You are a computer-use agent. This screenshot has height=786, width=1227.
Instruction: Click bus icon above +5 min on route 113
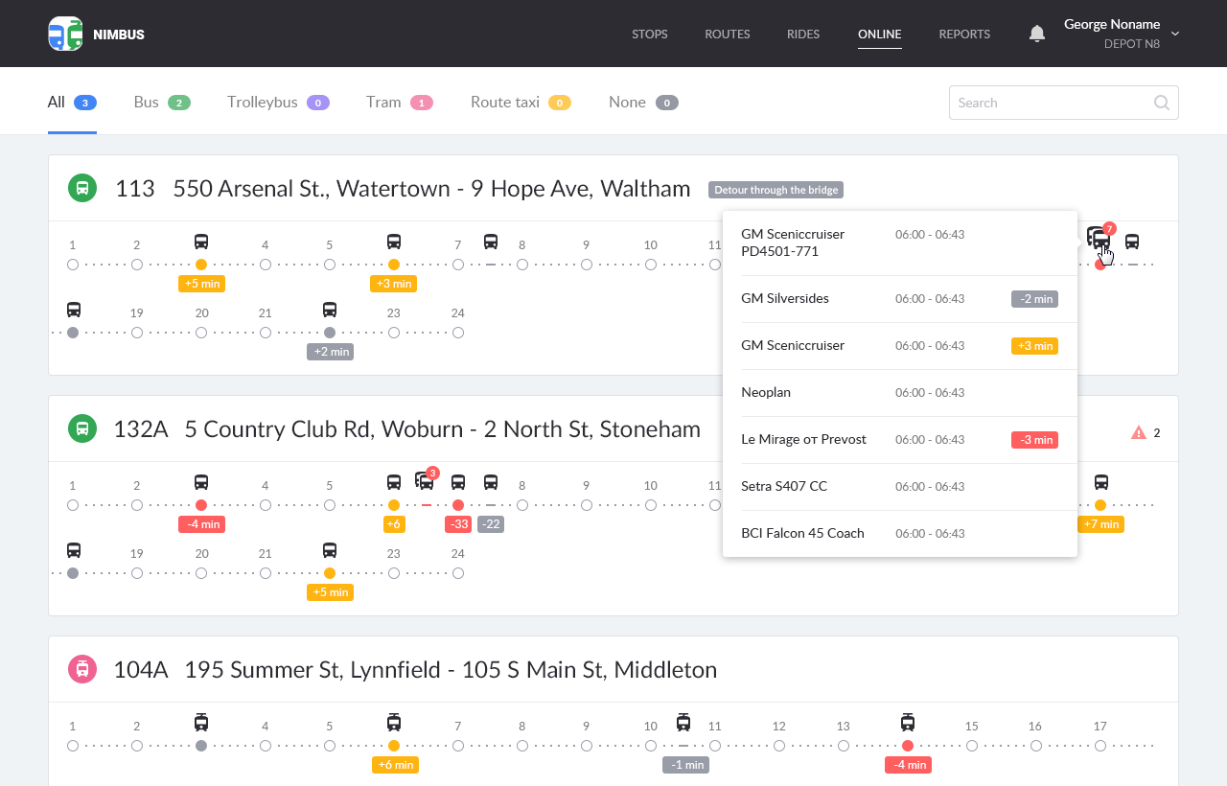[201, 242]
